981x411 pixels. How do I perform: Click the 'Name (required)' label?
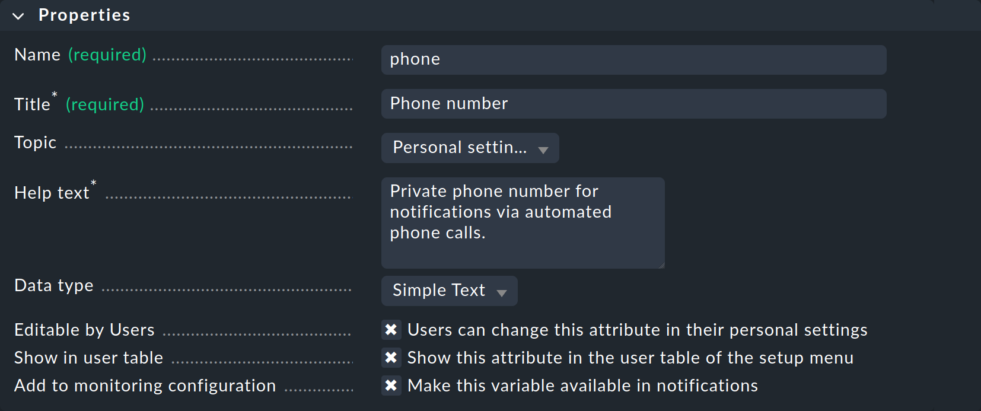80,54
